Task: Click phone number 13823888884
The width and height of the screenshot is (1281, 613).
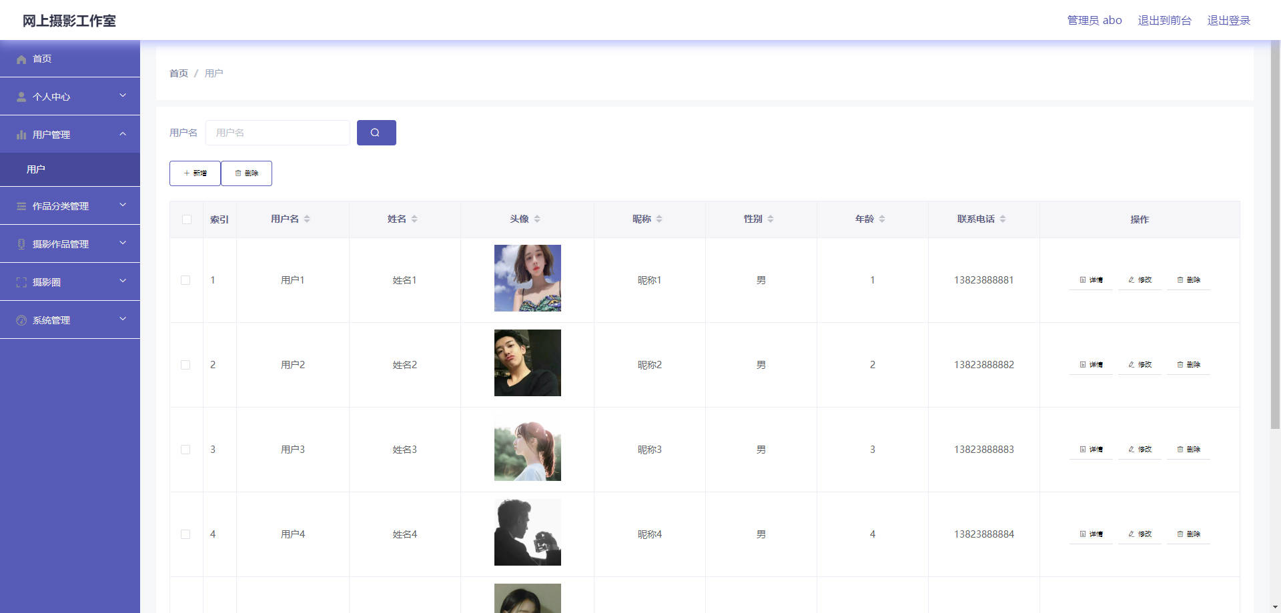Action: tap(984, 534)
